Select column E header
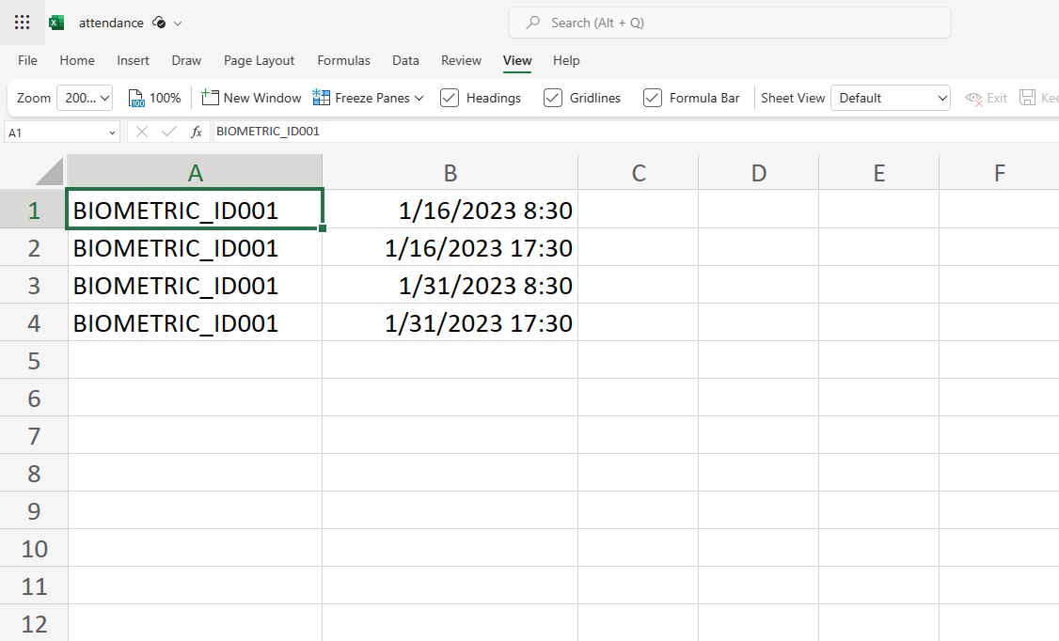The height and width of the screenshot is (641, 1059). 878,173
